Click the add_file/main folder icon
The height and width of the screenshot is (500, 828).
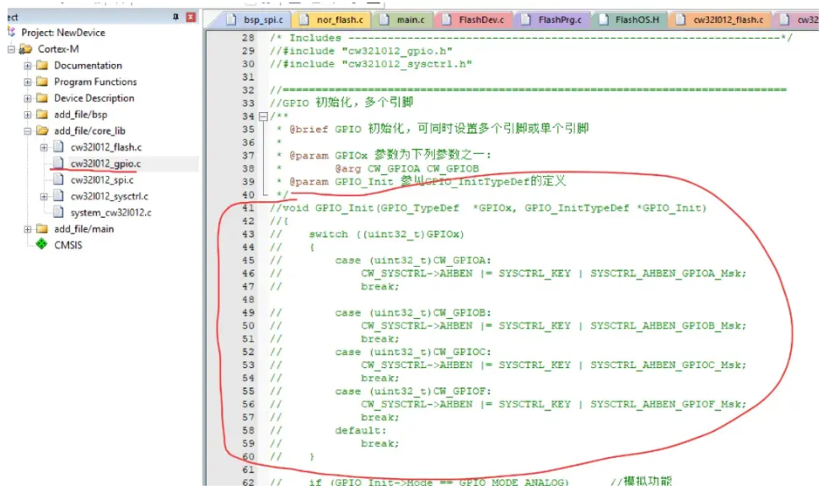point(42,229)
